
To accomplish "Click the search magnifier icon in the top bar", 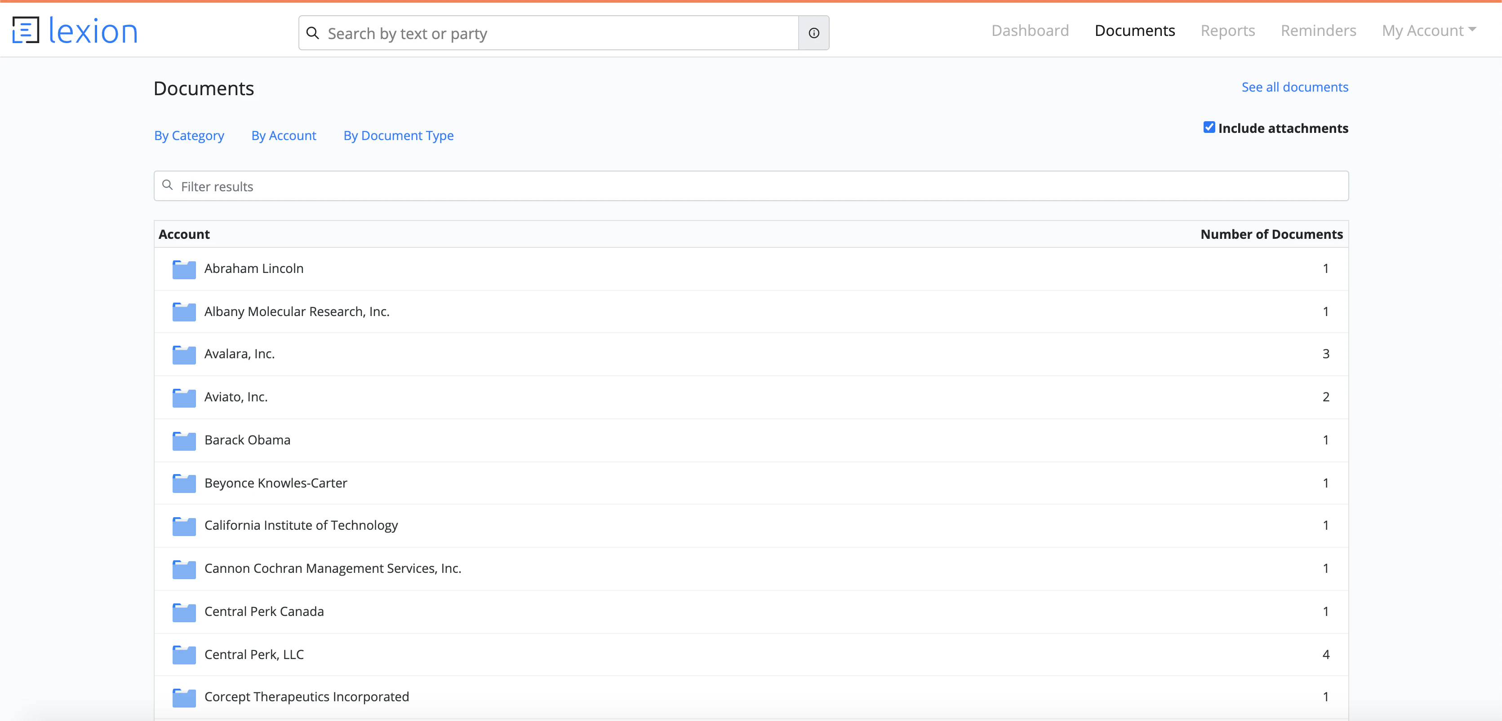I will click(313, 33).
